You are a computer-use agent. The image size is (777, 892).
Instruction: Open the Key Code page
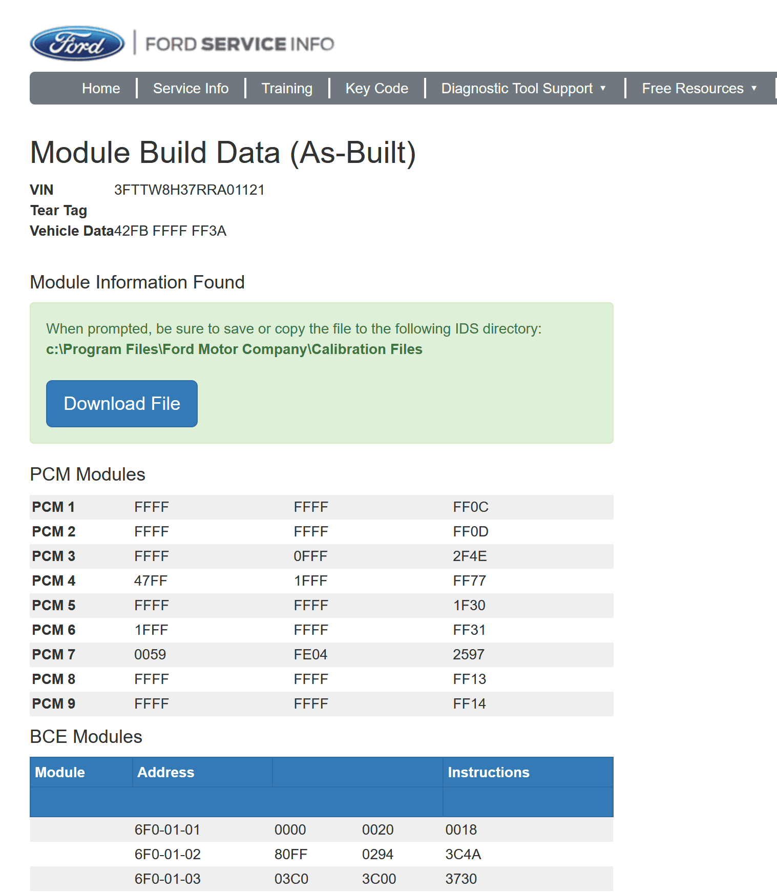[x=377, y=89]
